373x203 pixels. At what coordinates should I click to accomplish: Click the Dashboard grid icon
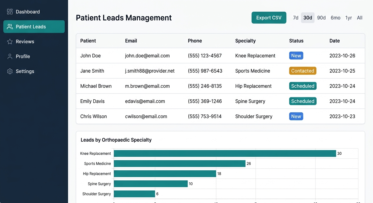coord(10,12)
